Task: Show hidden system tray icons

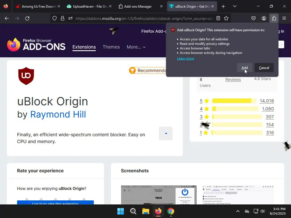Action: pos(238,211)
